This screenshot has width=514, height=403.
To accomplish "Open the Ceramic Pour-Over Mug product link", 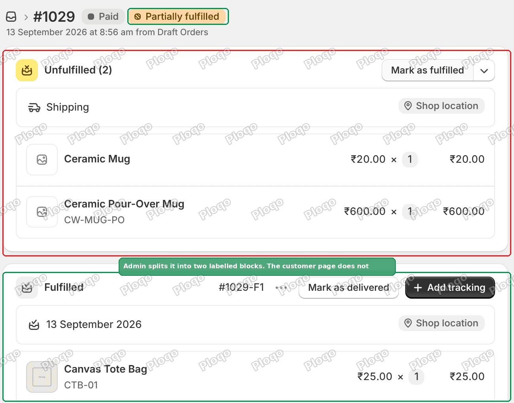I will (x=124, y=204).
